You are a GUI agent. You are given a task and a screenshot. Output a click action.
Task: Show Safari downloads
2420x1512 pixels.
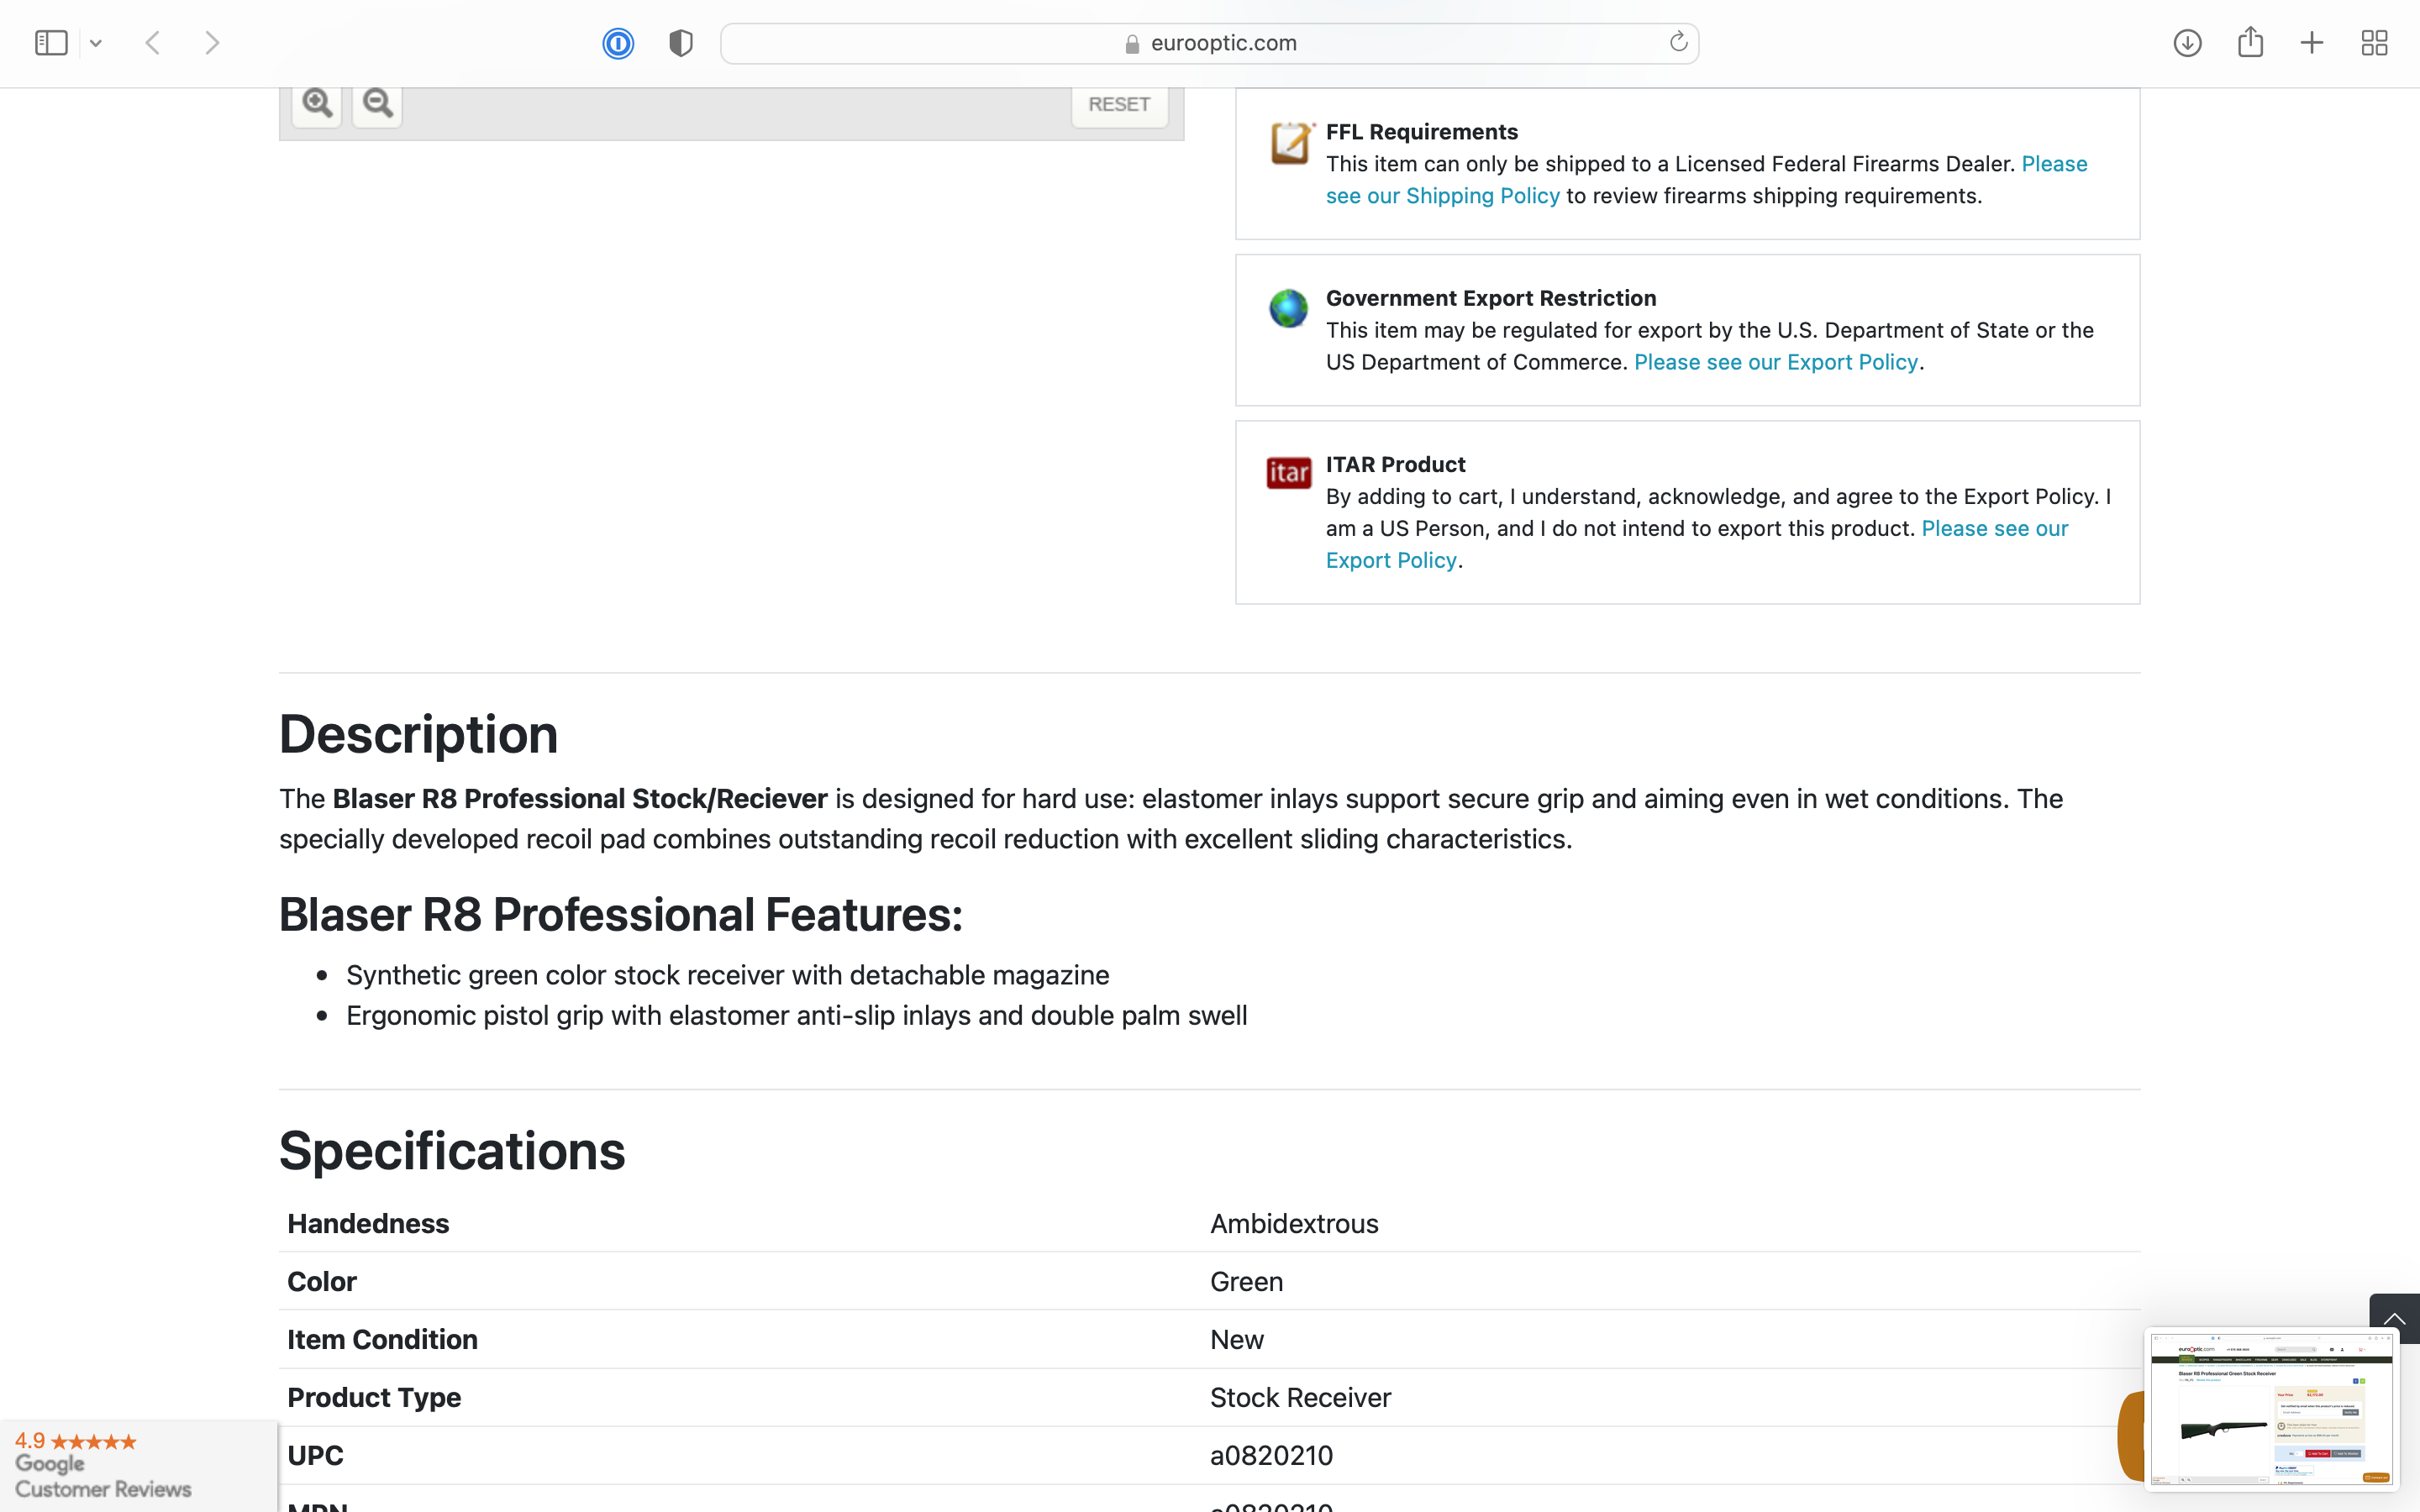(2187, 43)
